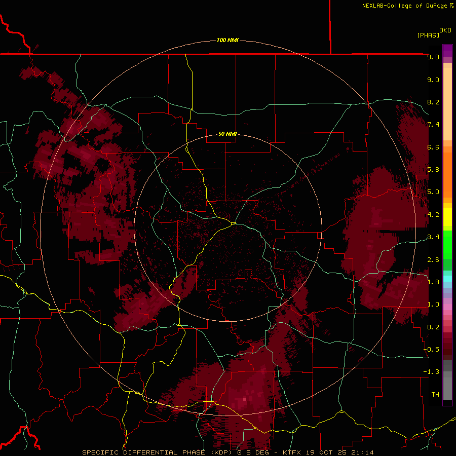The image size is (456, 456).
Task: Click the 5.0 value on the color scale
Action: (433, 192)
